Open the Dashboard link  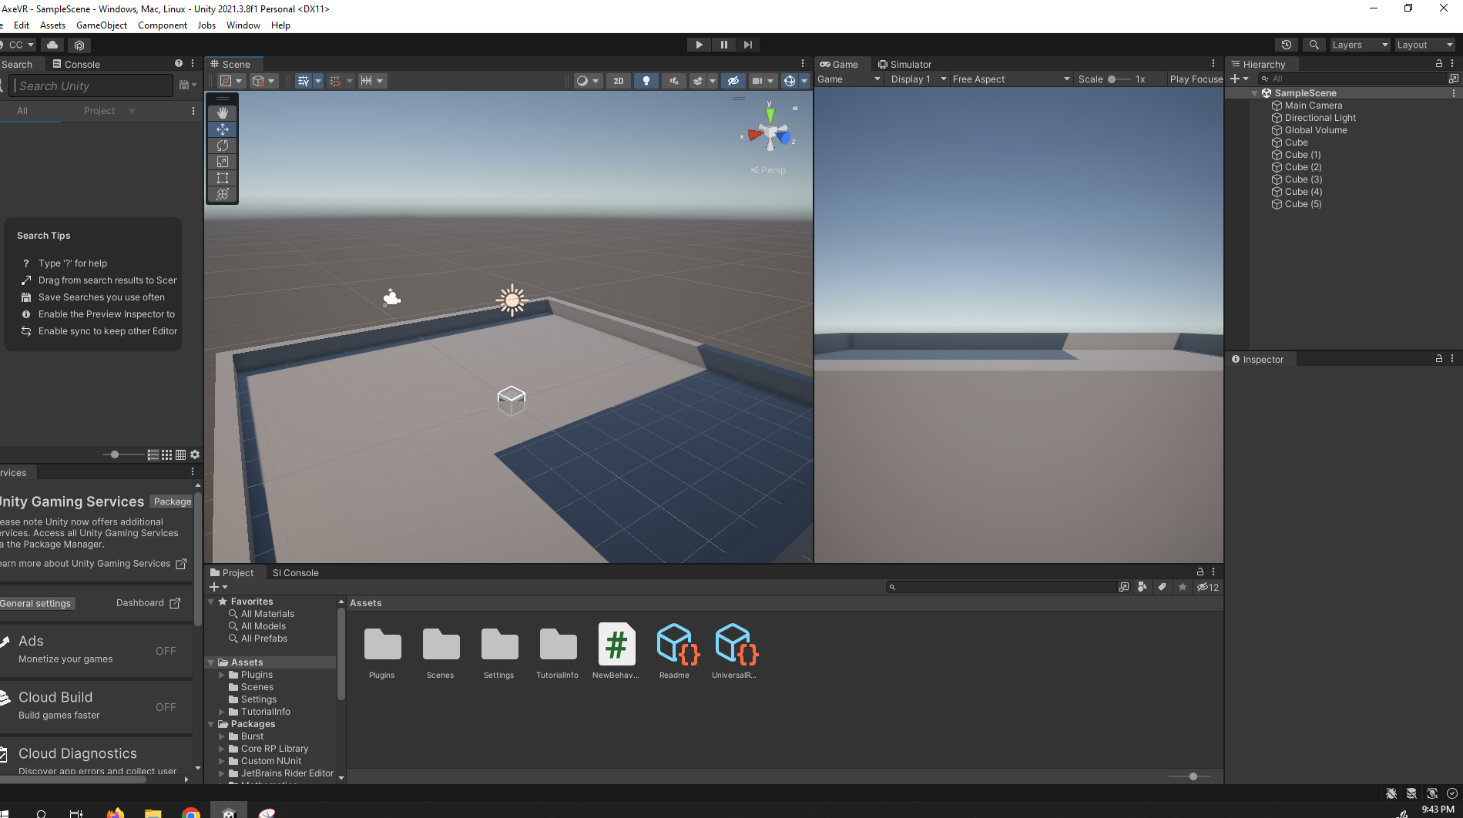click(x=149, y=603)
